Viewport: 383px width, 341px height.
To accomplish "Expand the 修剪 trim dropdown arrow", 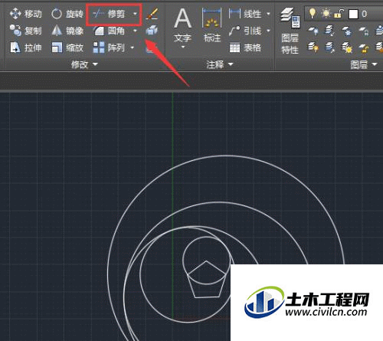I will coord(135,14).
